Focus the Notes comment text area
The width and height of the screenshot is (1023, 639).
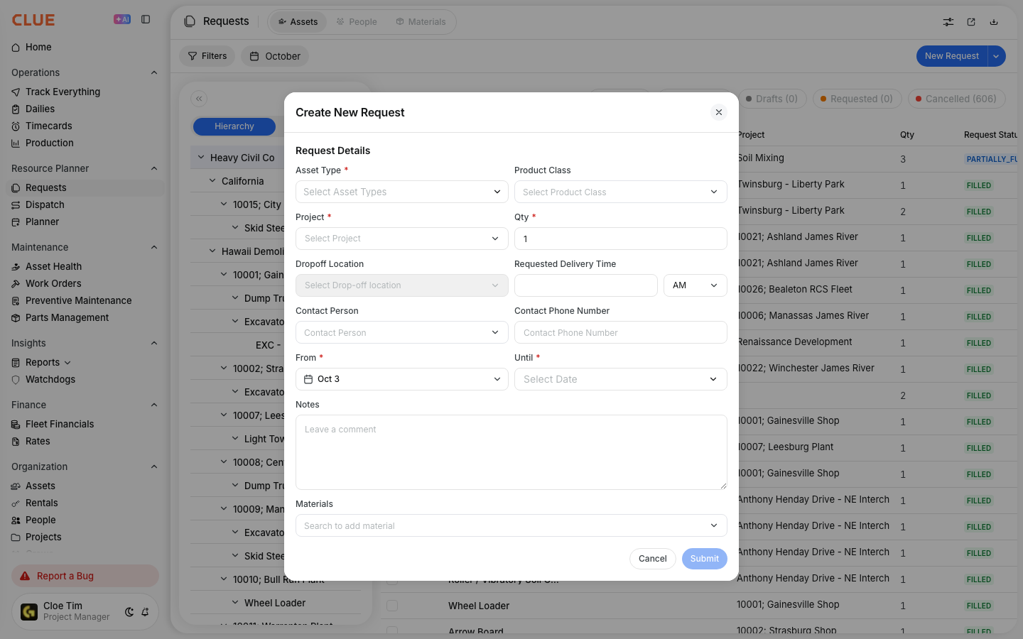coord(511,452)
